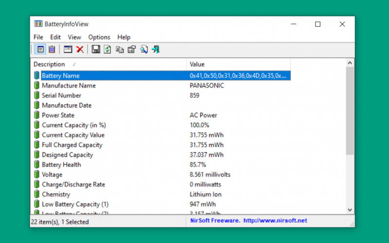Switch to the Battery Log clipboard icon
Screen dimensions: 389x243
pyautogui.click(x=52, y=50)
